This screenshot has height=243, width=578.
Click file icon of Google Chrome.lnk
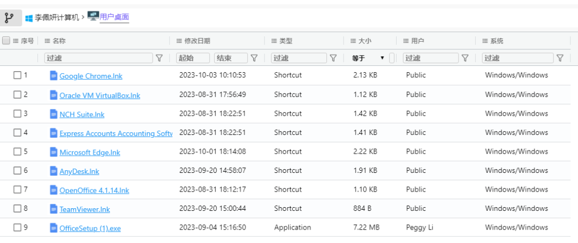(54, 75)
